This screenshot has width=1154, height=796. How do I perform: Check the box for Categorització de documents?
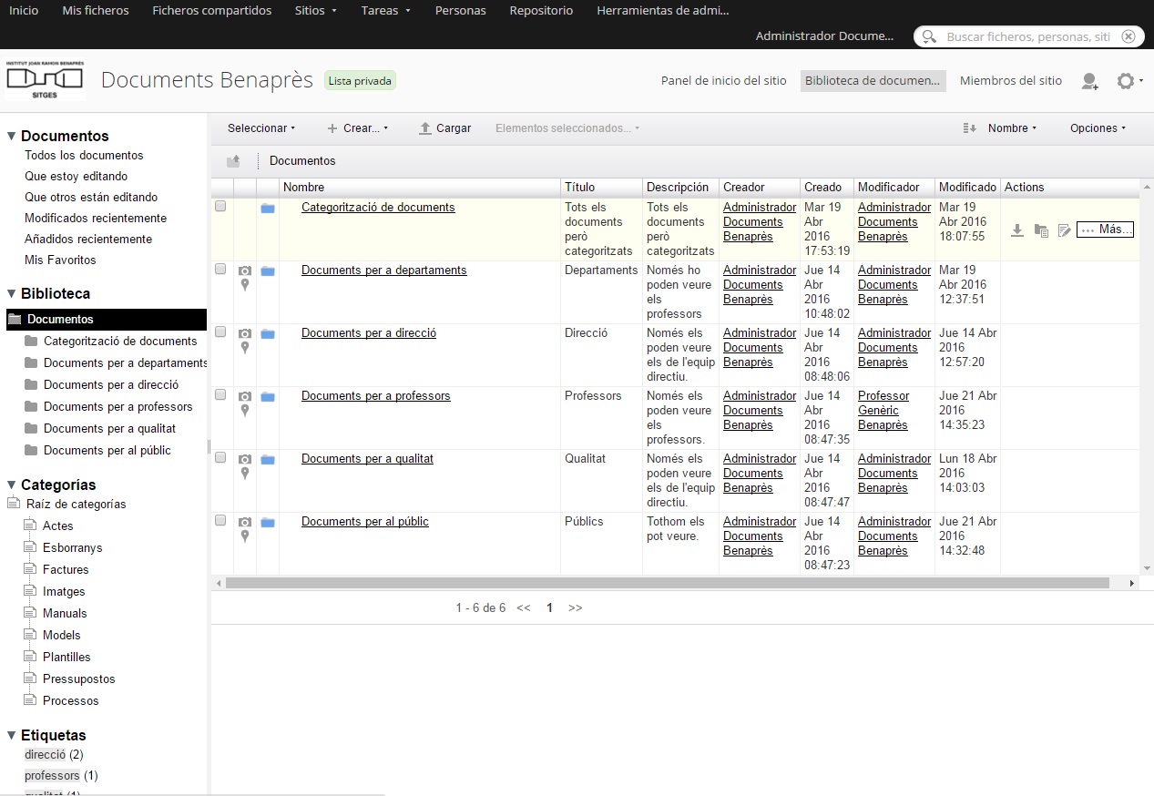[x=220, y=207]
